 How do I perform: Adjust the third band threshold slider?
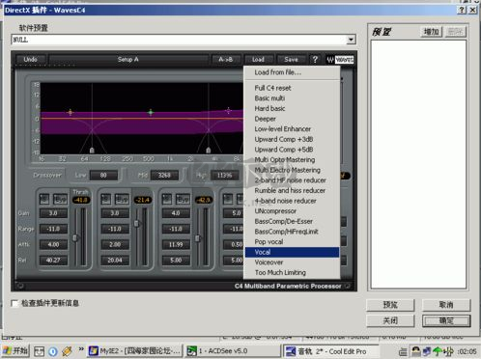[197, 238]
